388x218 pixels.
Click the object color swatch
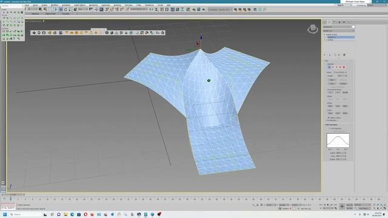[353, 27]
